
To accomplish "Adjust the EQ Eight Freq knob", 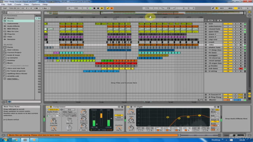I will pyautogui.click(x=131, y=112).
